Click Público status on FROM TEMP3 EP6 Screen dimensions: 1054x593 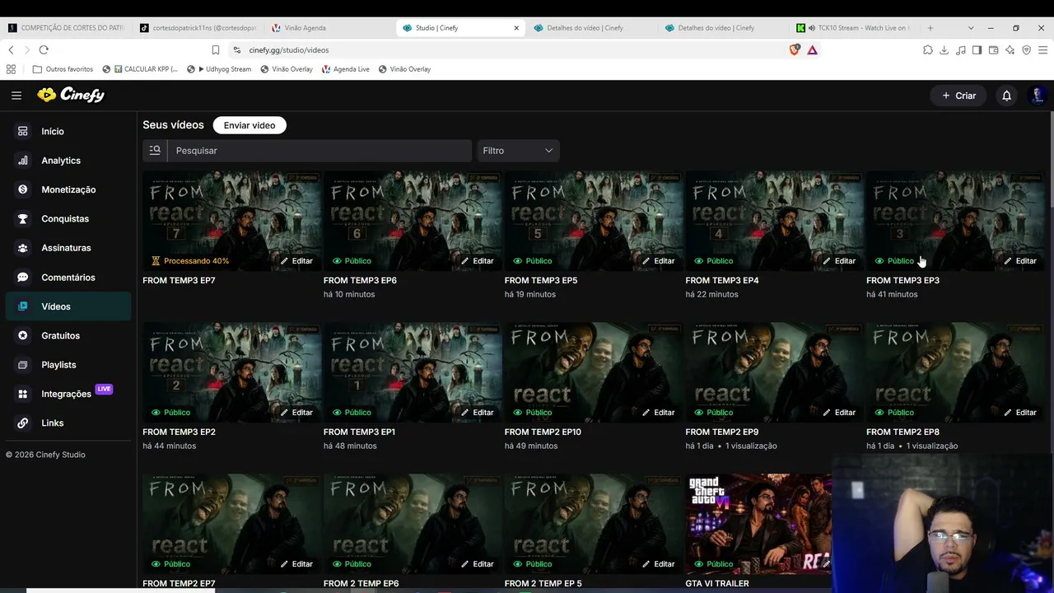click(352, 261)
